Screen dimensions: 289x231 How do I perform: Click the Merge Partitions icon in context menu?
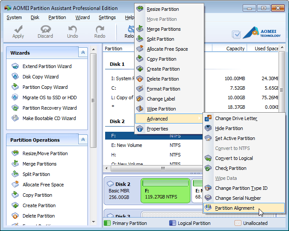(140, 29)
